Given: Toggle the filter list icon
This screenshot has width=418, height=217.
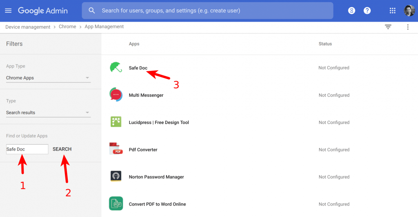Looking at the screenshot, I should coord(388,27).
